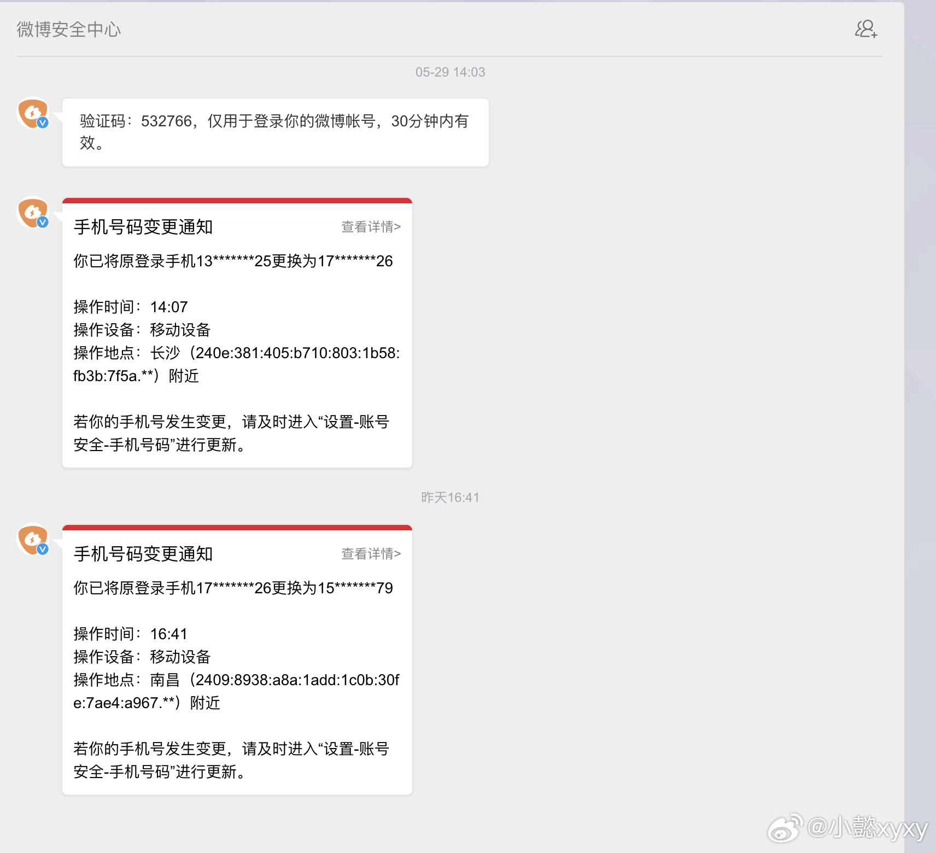Click notice title above the 15*******79 phone change
The width and height of the screenshot is (936, 853).
point(143,554)
